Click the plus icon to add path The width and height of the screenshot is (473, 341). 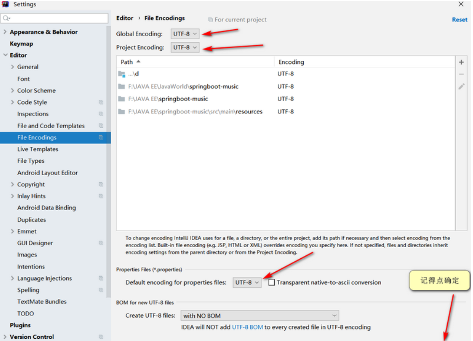pos(461,62)
